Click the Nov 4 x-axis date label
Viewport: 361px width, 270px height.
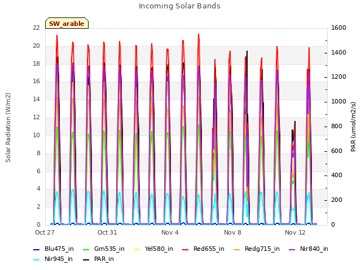point(170,232)
